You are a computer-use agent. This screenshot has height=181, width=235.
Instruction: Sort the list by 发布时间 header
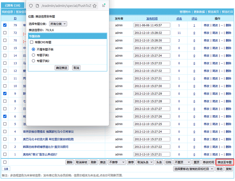click(152, 18)
